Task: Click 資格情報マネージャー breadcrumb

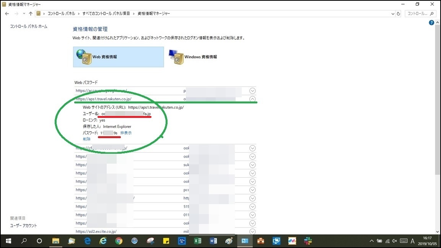Action: pos(153,13)
